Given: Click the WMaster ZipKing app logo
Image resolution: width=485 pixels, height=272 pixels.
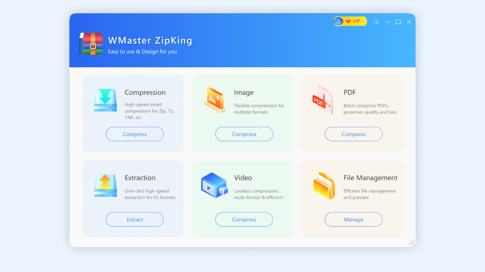Looking at the screenshot, I should (91, 44).
